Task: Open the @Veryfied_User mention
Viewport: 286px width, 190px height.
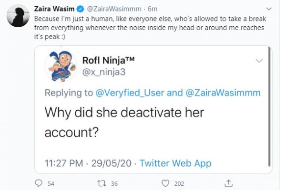Action: (x=130, y=93)
